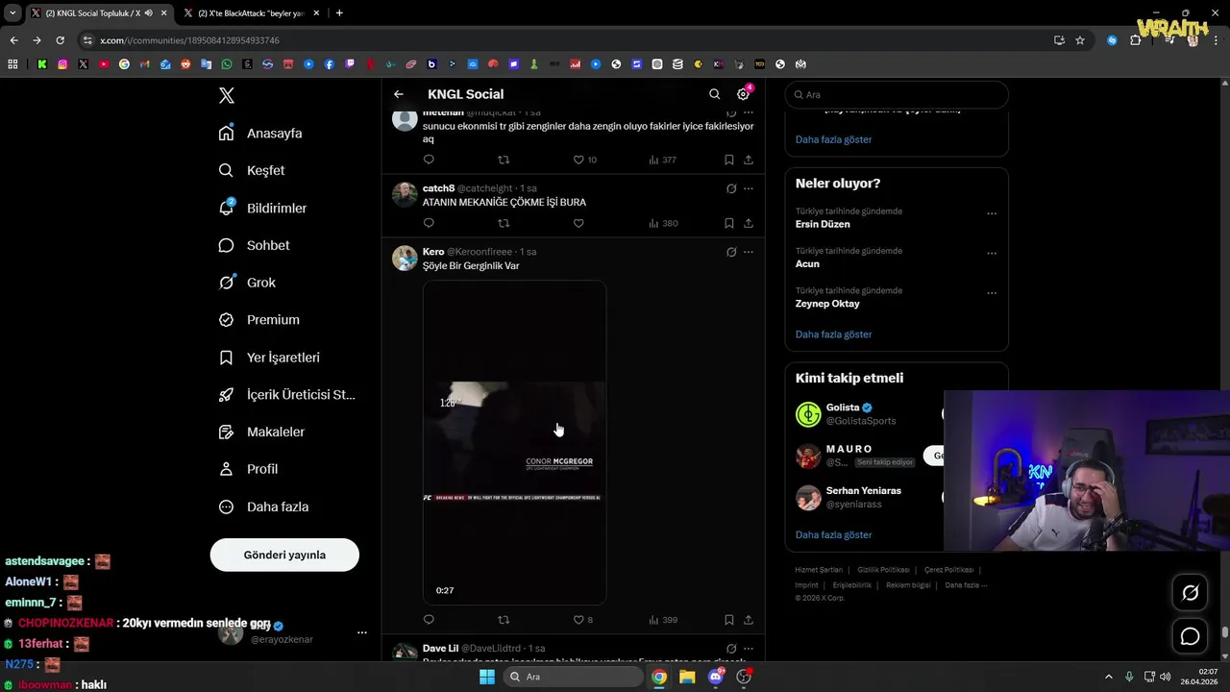Open Grok action on Kero's post
This screenshot has height=692, width=1230.
coord(731,252)
